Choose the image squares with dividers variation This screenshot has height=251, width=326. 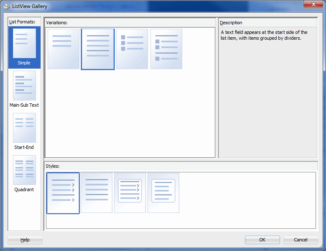click(x=166, y=49)
